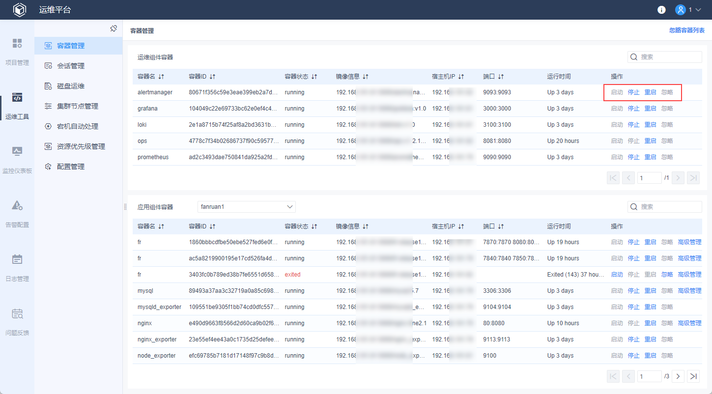The width and height of the screenshot is (712, 394).
Task: Select 集群节点管理 in the side menu
Action: coord(78,106)
